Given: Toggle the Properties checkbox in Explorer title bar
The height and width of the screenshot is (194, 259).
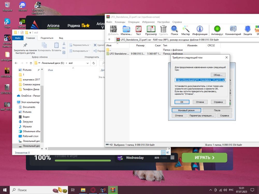Looking at the screenshot, I should click(x=22, y=33).
